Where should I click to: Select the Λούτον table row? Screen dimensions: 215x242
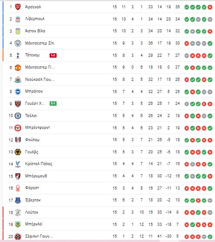click(107, 212)
